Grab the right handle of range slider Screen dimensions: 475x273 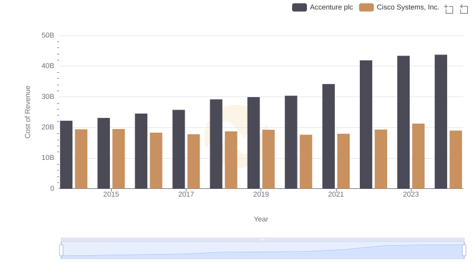click(464, 250)
